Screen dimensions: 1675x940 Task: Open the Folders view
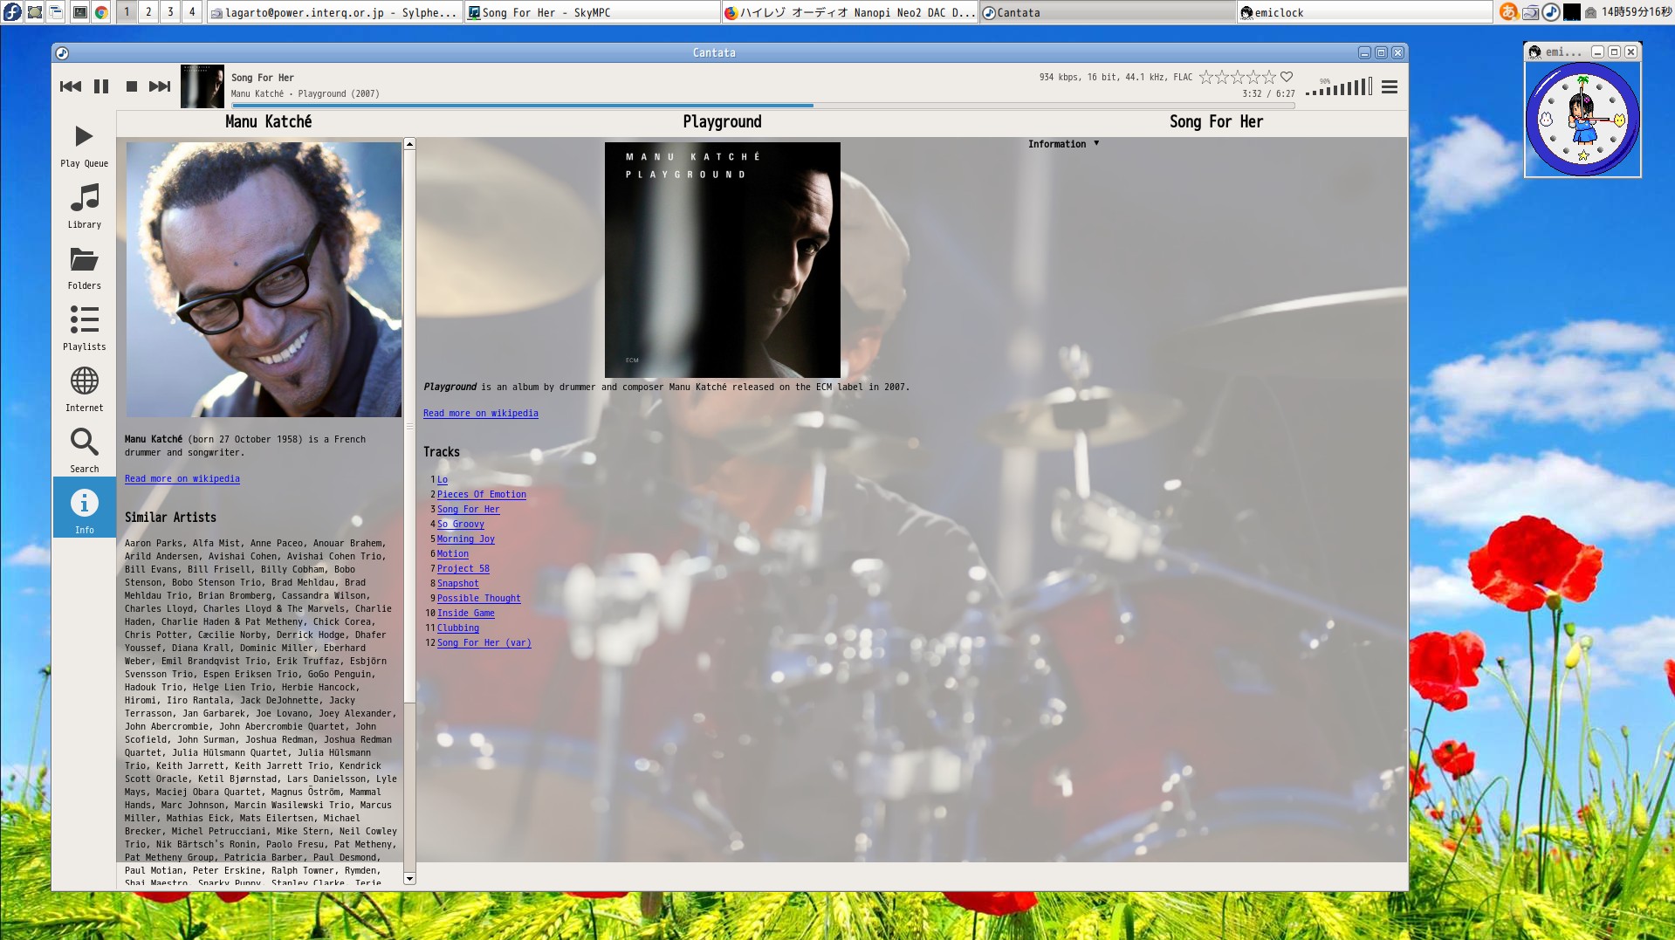pos(84,267)
